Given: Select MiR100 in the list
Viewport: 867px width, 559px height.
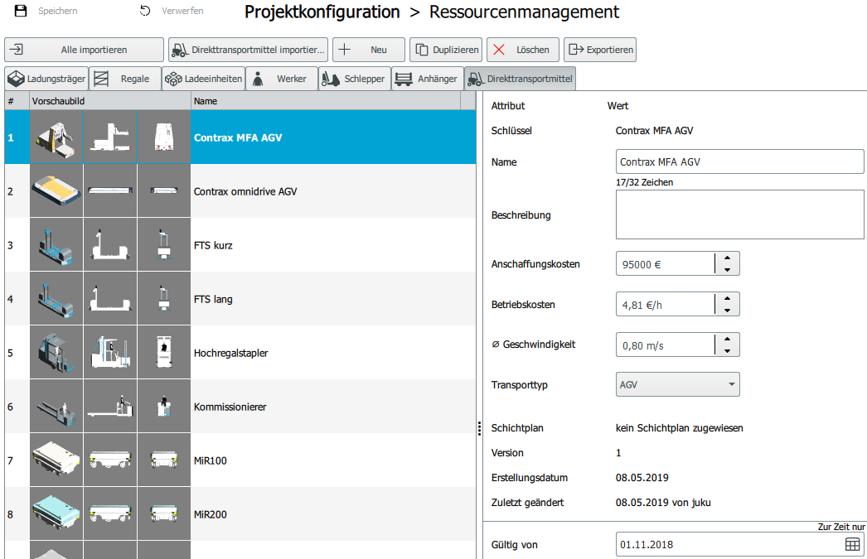Looking at the screenshot, I should pyautogui.click(x=210, y=460).
